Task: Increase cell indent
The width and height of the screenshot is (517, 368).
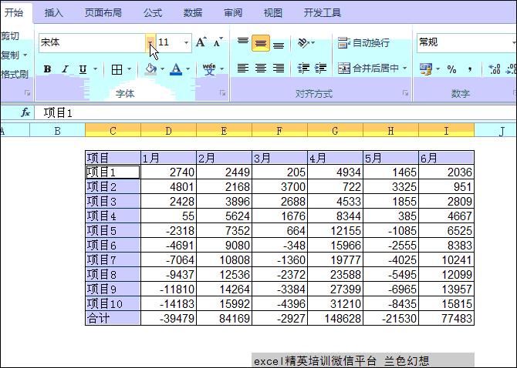Action: (320, 69)
